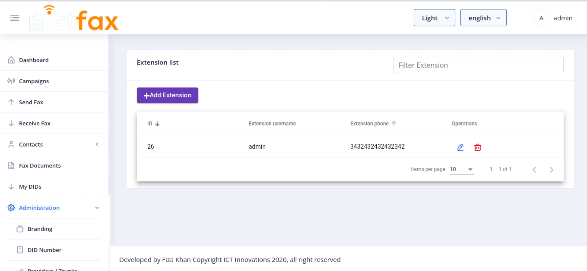Collapse the Administration menu section
This screenshot has width=587, height=271.
pyautogui.click(x=97, y=208)
